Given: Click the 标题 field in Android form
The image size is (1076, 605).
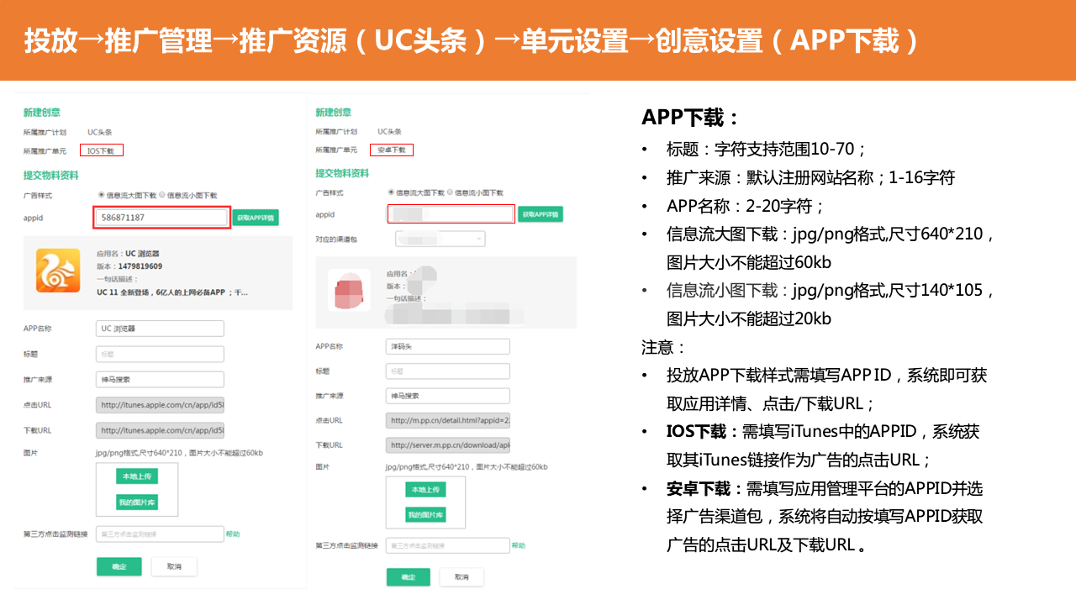Looking at the screenshot, I should (x=448, y=371).
